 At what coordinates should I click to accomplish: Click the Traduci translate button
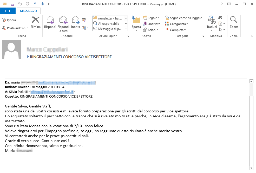212,24
